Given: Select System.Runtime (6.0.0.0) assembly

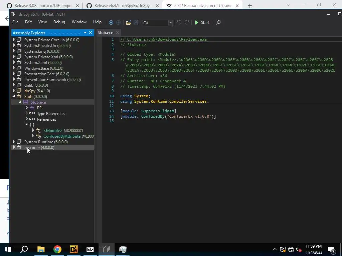Looking at the screenshot, I should click(x=46, y=142).
